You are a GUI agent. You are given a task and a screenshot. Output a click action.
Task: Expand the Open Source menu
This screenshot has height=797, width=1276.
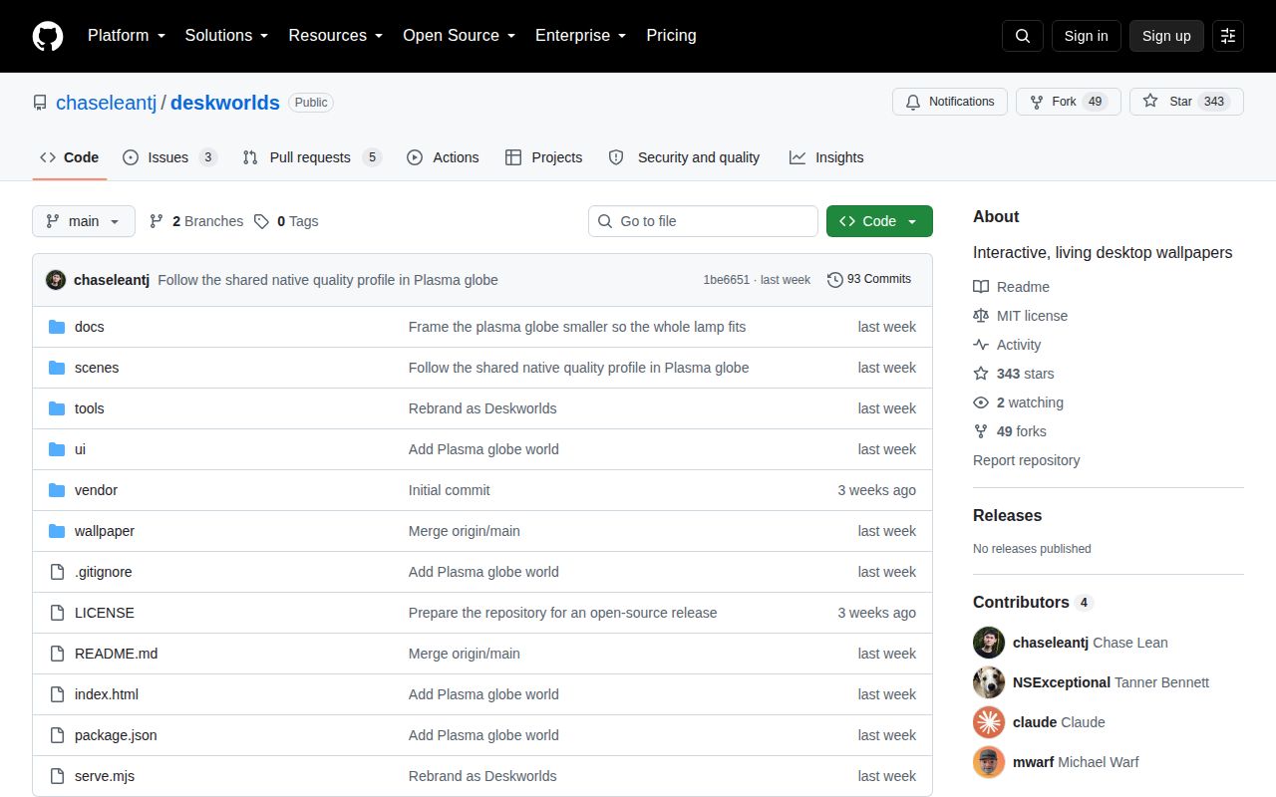tap(460, 36)
